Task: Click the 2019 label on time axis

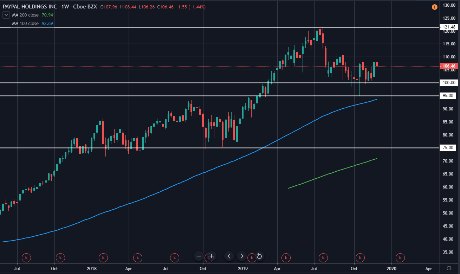Action: coord(242,268)
